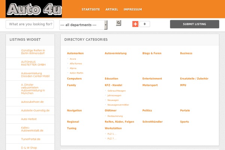Focus the 'What are you looking for?' field

[x=30, y=24]
